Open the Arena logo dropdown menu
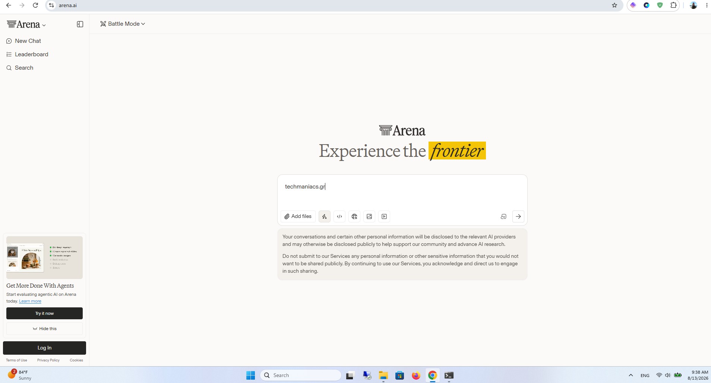The image size is (711, 383). coord(26,24)
